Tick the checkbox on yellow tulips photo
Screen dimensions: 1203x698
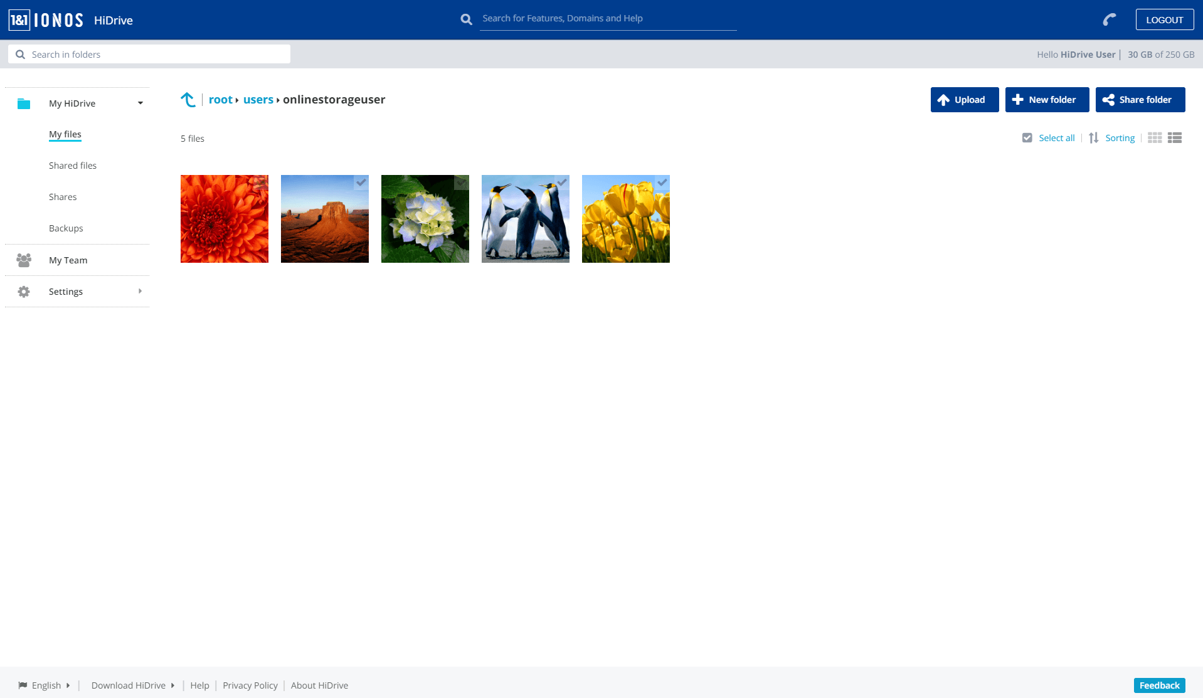click(662, 182)
